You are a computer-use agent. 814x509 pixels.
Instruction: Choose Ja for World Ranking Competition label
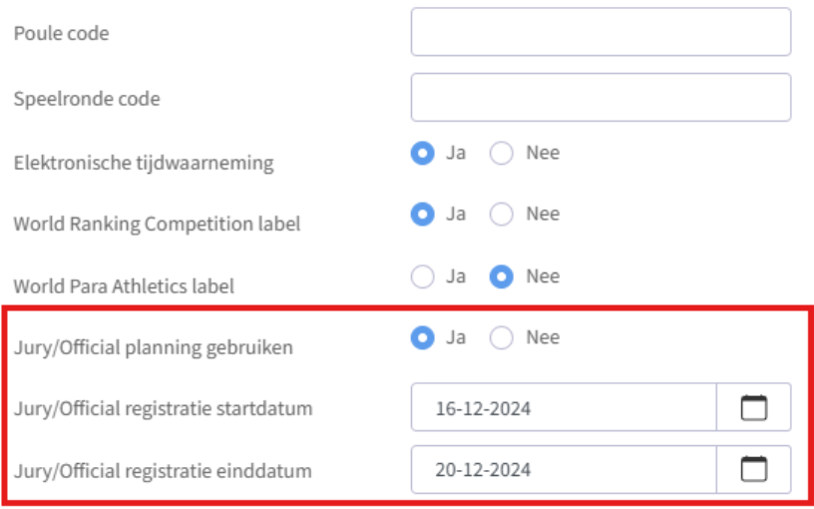coord(423,215)
